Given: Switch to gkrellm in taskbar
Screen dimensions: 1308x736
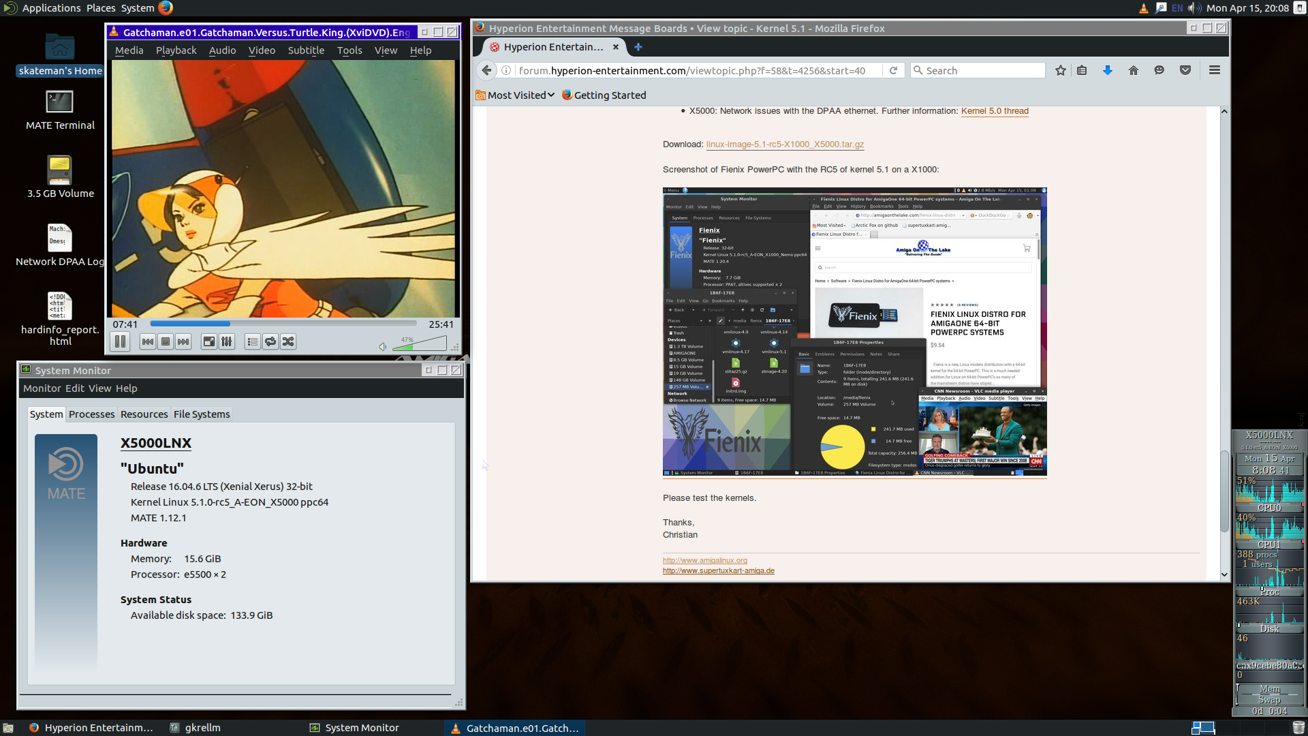Looking at the screenshot, I should [196, 728].
